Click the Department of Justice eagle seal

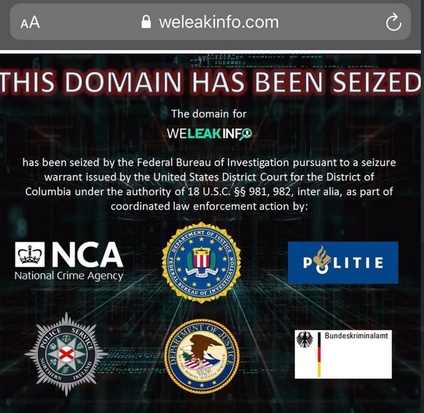[x=202, y=356]
